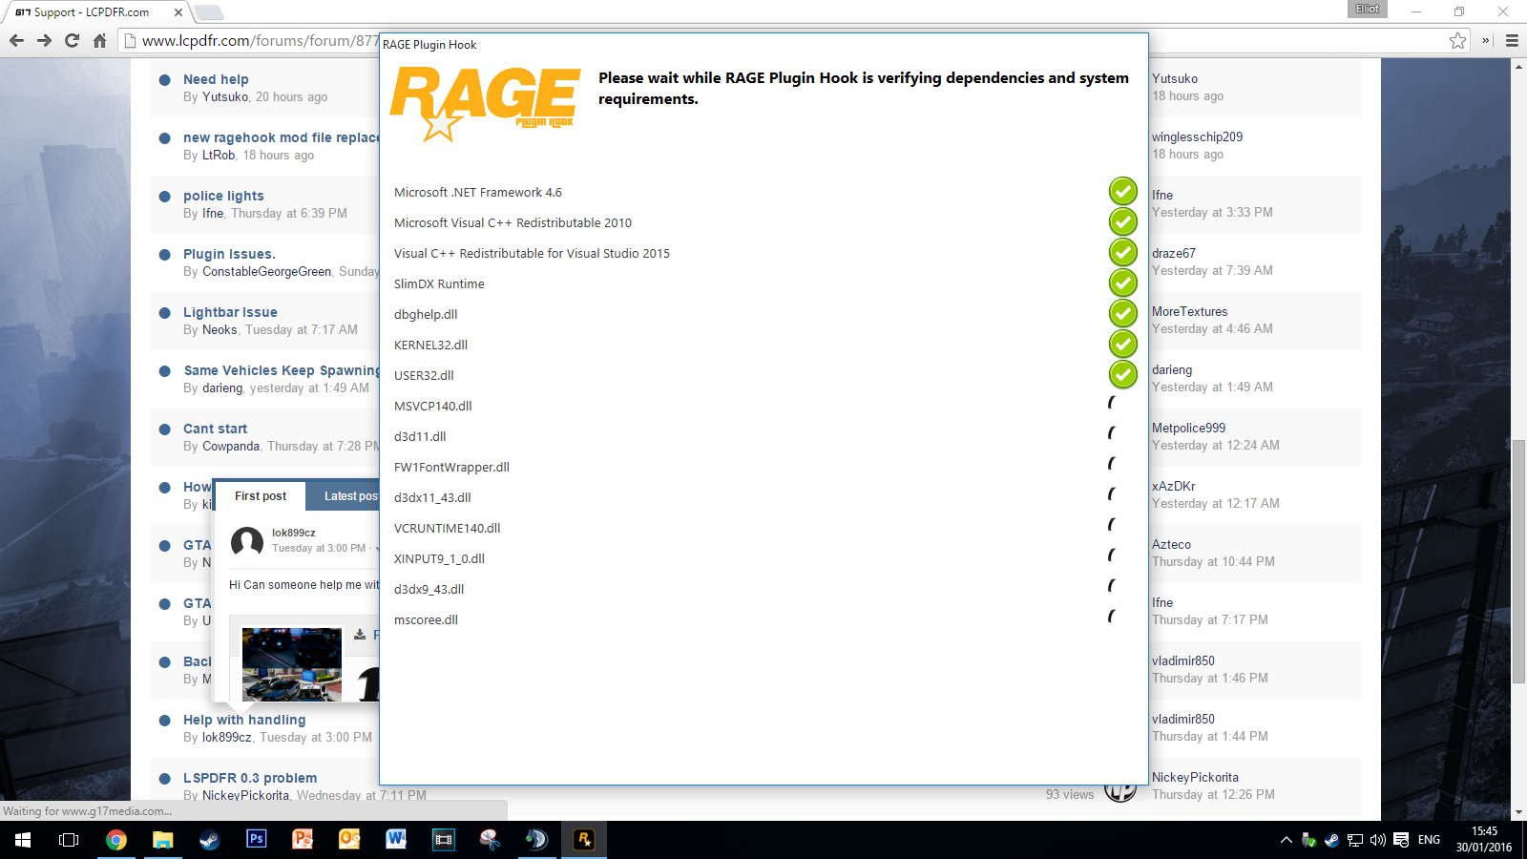This screenshot has width=1527, height=859.
Task: Launch the Snipping Tool from taskbar
Action: (x=490, y=840)
